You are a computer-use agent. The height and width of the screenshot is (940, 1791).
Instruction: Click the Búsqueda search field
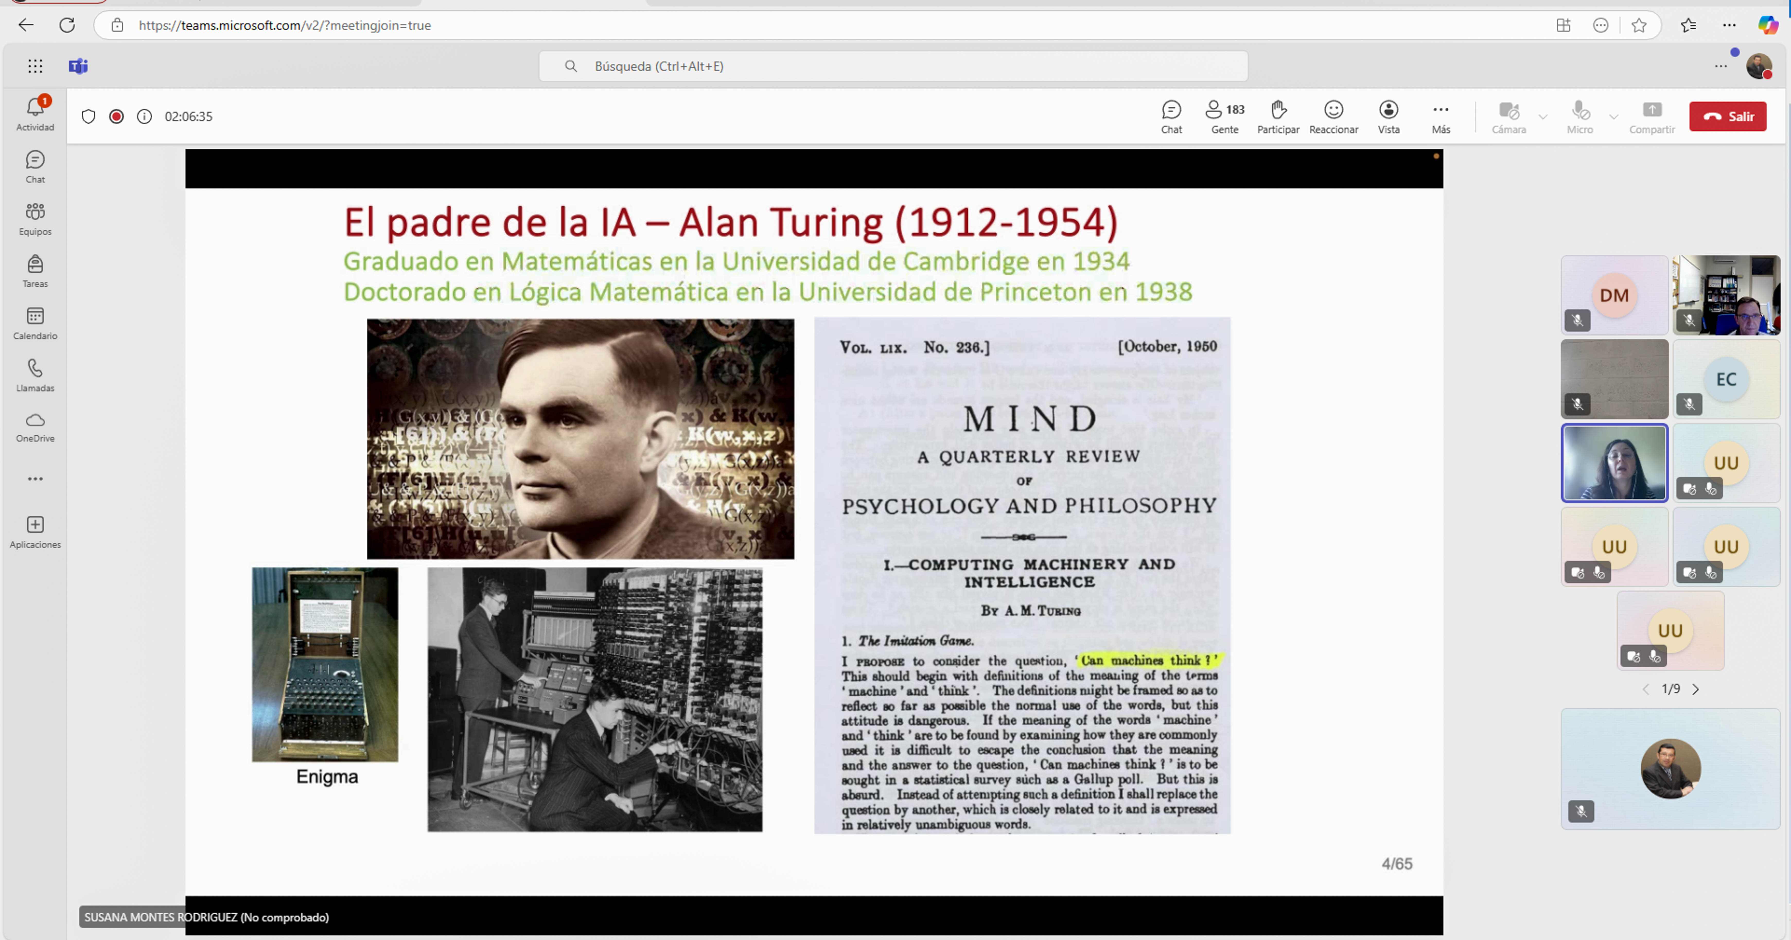(893, 66)
